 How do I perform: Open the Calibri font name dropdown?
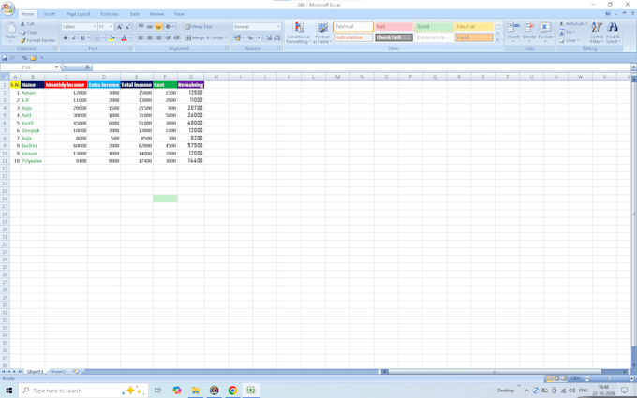pos(95,27)
